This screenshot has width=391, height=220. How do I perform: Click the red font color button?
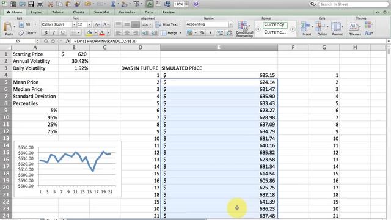(x=102, y=32)
